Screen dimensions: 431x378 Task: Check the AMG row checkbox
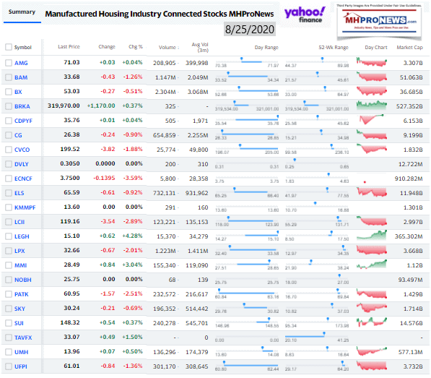pyautogui.click(x=9, y=63)
